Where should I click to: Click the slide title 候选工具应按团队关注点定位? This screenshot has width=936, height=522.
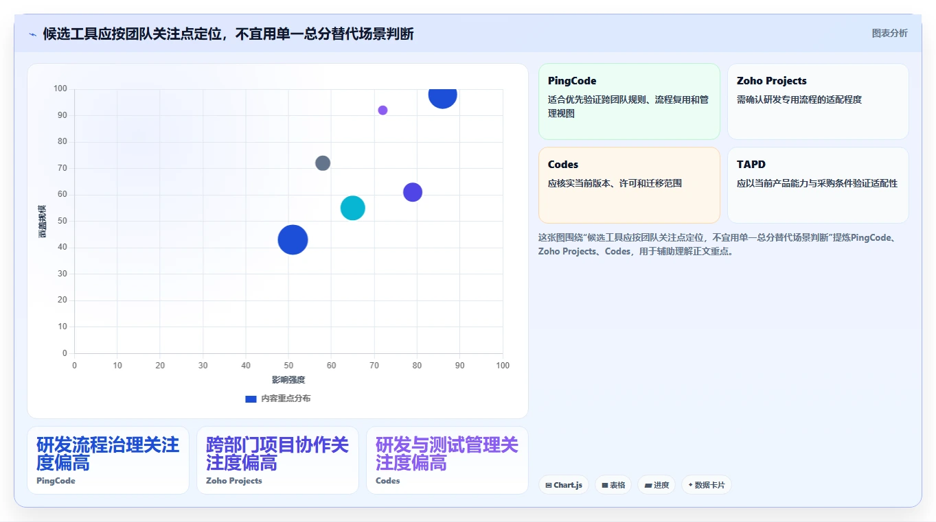(229, 34)
